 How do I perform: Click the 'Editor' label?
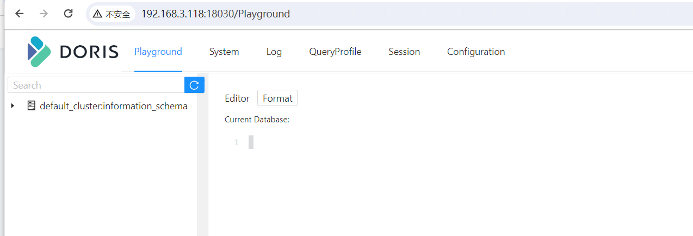[237, 98]
